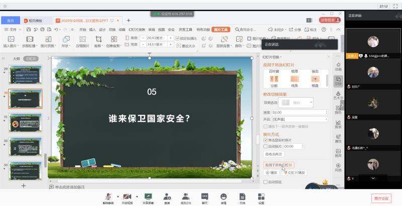Open the 插入 ribbon tab
Viewport: 402px width, 206px height.
coord(92,30)
